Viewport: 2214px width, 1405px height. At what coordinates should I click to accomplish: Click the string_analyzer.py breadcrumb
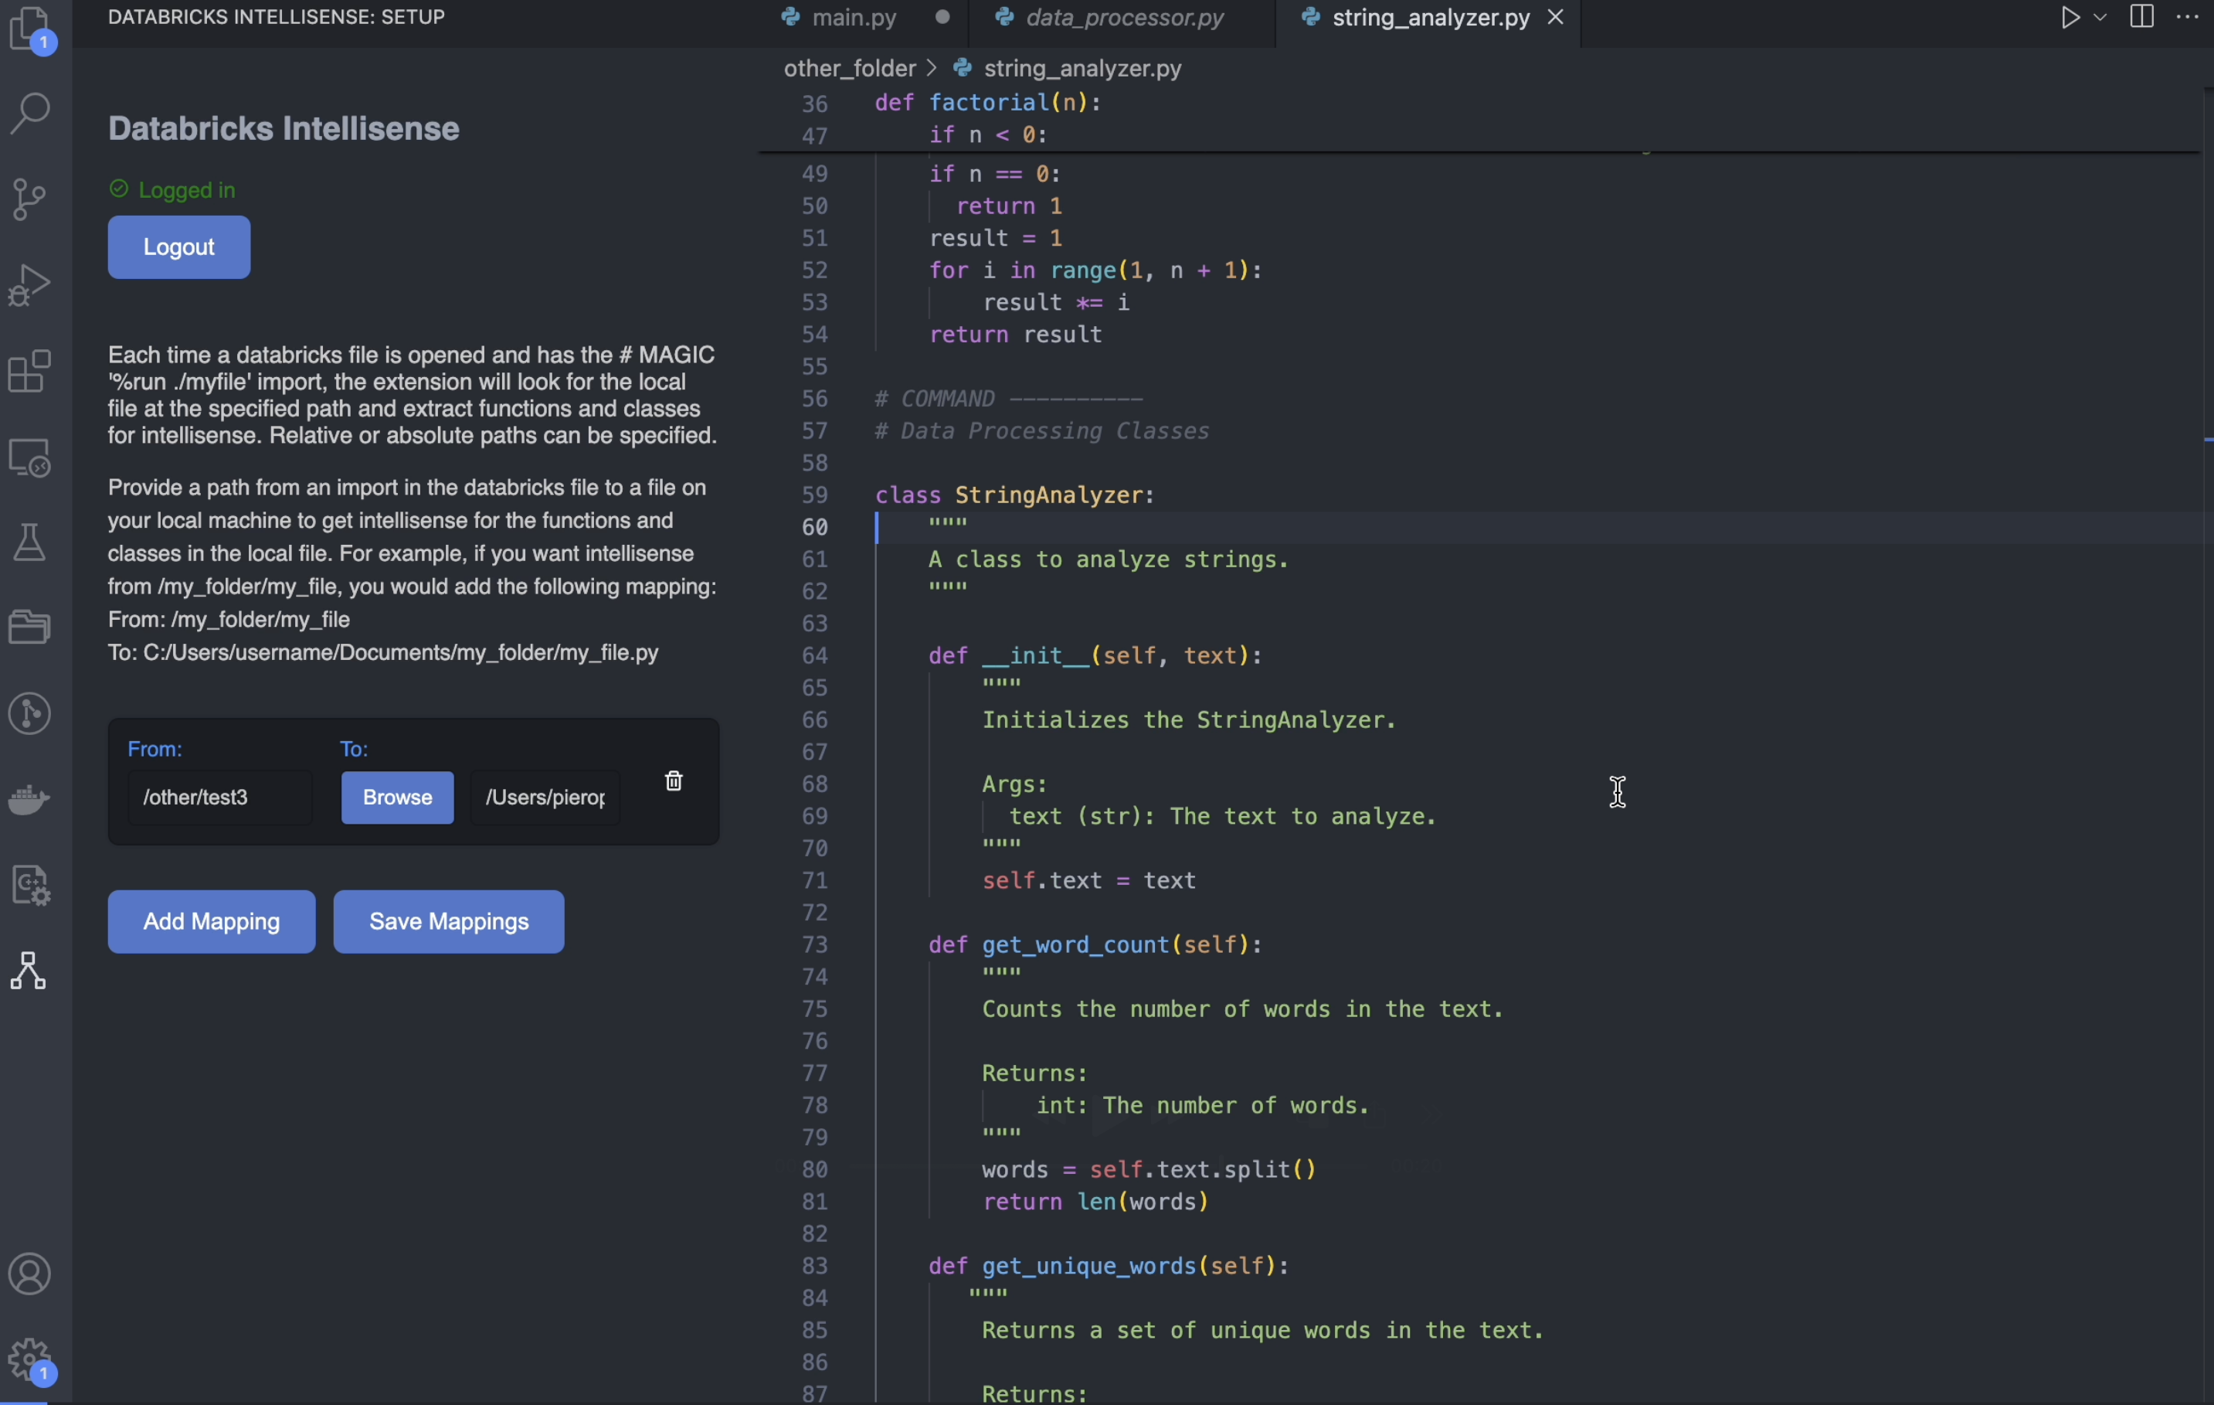click(1082, 68)
